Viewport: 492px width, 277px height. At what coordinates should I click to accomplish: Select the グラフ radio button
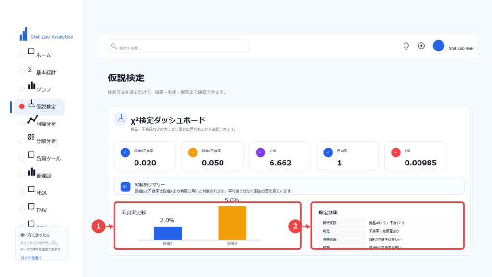pos(22,89)
